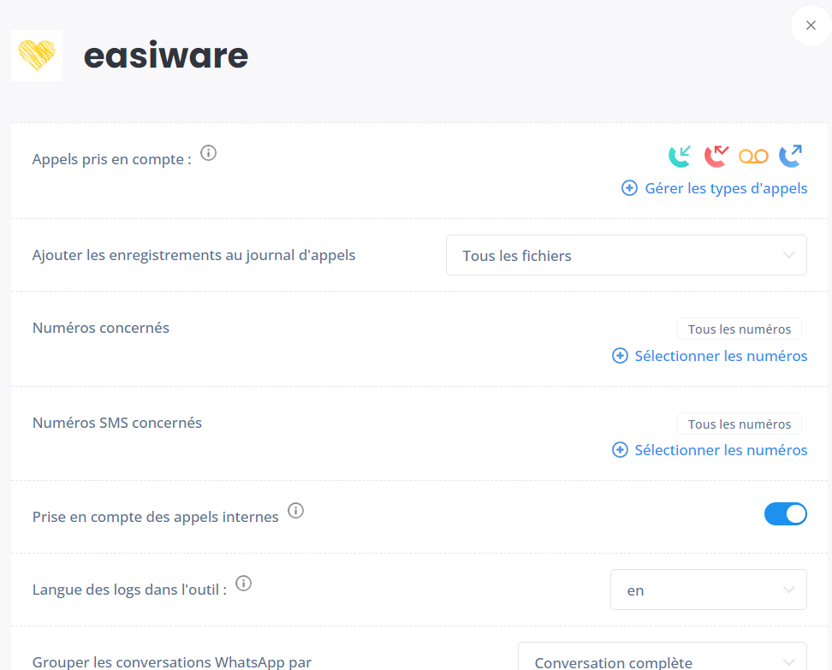Click Sélectionner les numéros under Numéros concernés
832x670 pixels.
pos(721,356)
